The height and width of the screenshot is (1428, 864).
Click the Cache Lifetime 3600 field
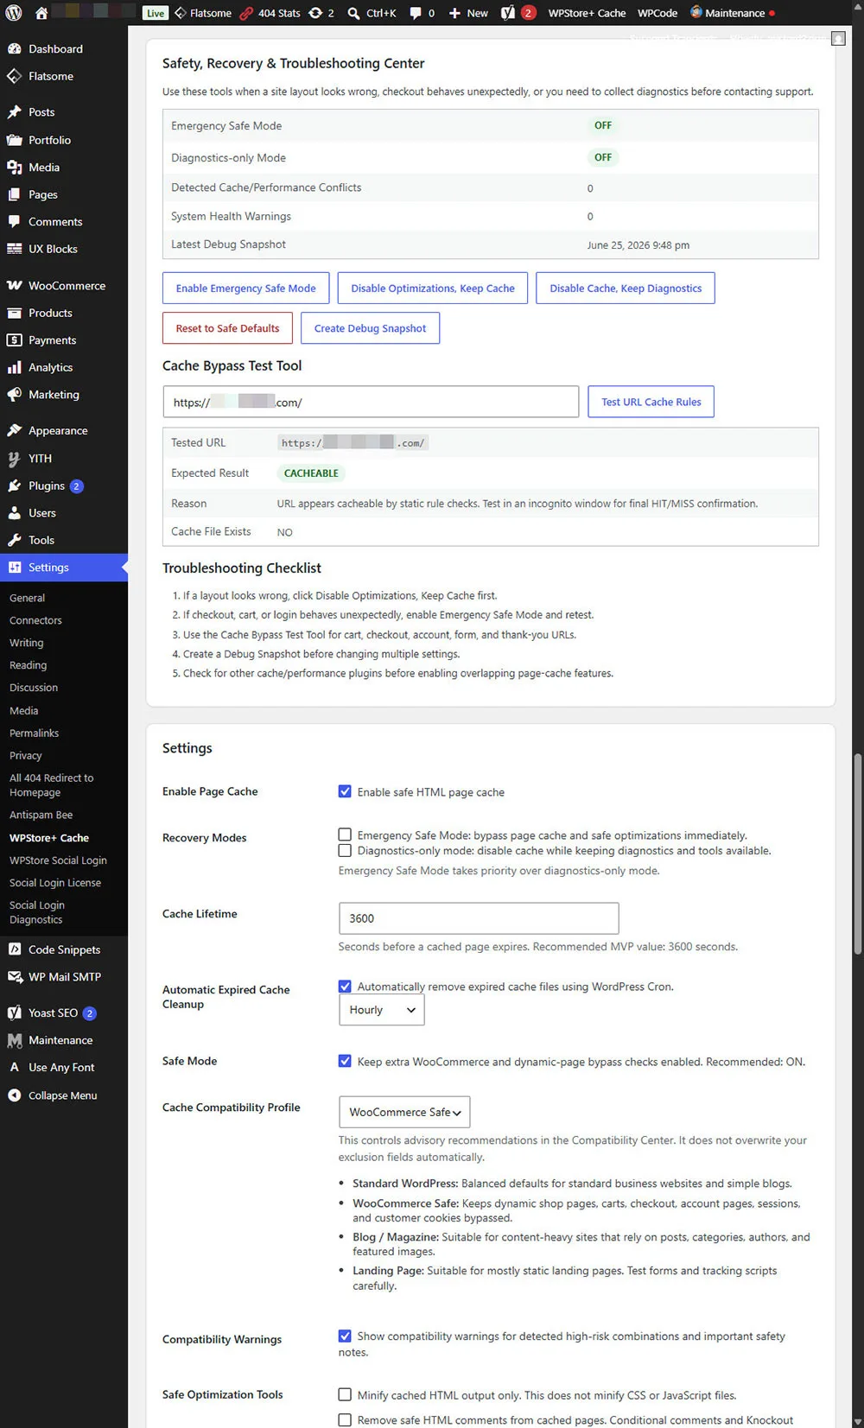click(479, 918)
